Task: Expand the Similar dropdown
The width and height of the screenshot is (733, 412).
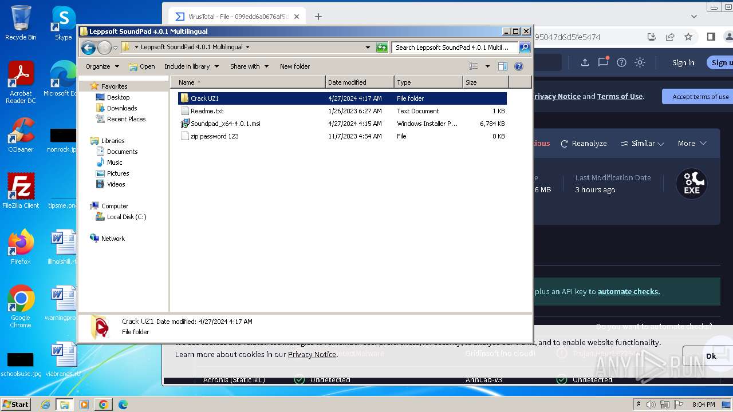Action: (642, 144)
